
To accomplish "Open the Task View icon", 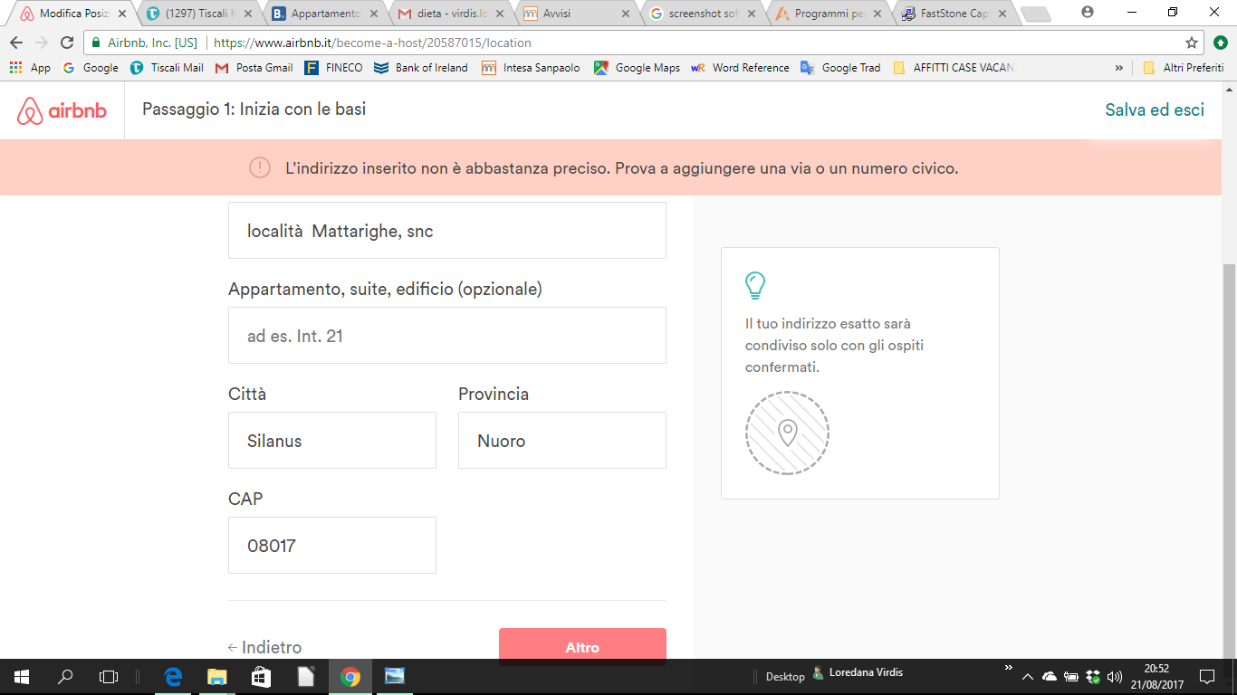I will (109, 676).
